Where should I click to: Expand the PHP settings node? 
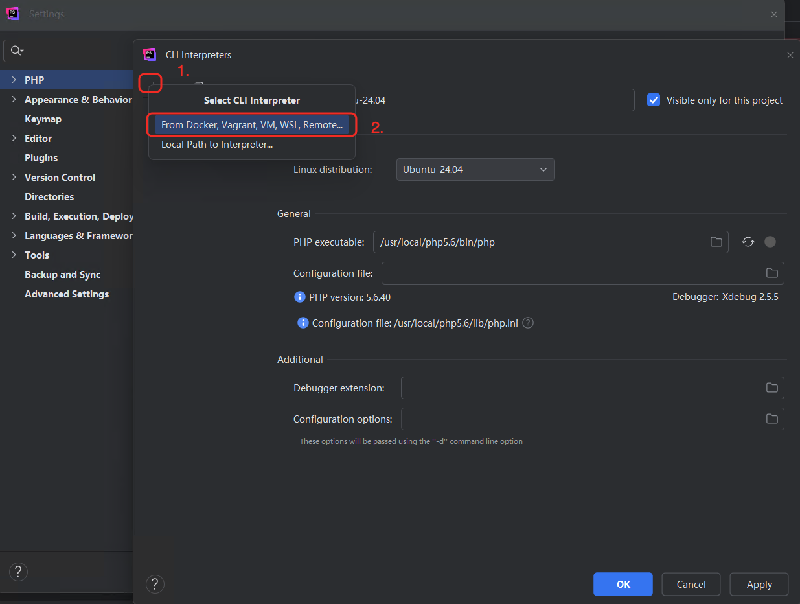click(x=14, y=80)
